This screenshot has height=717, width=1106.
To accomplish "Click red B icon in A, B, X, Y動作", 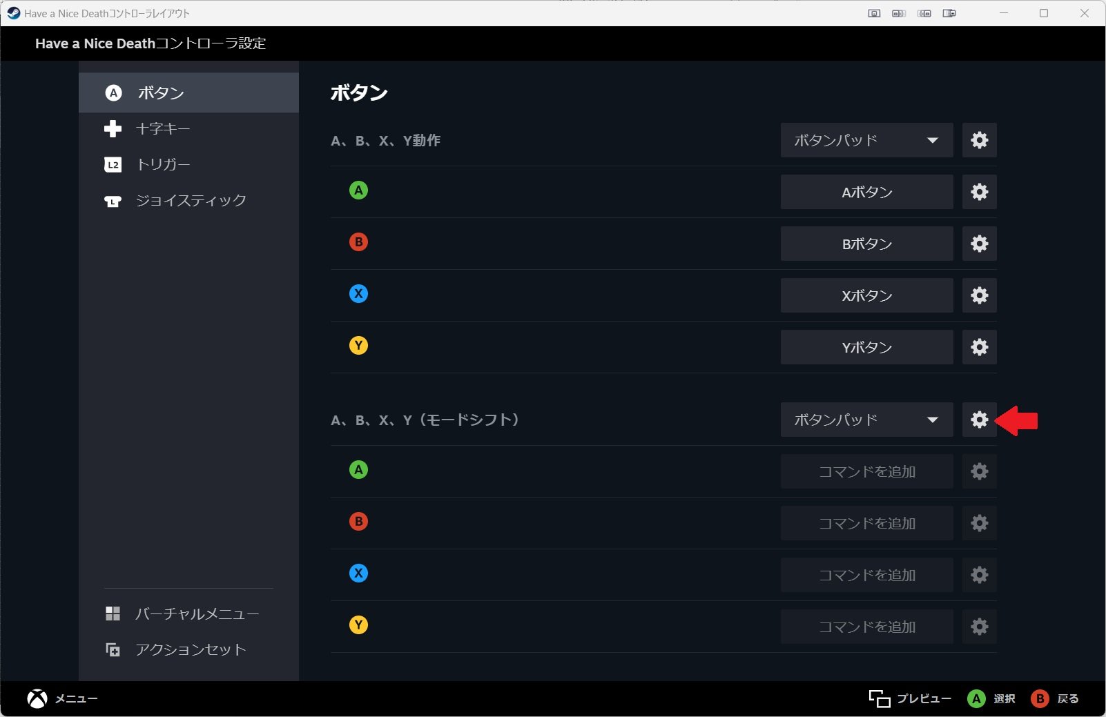I will (358, 242).
